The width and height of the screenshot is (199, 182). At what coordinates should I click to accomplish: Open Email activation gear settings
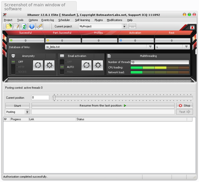coord(98,65)
